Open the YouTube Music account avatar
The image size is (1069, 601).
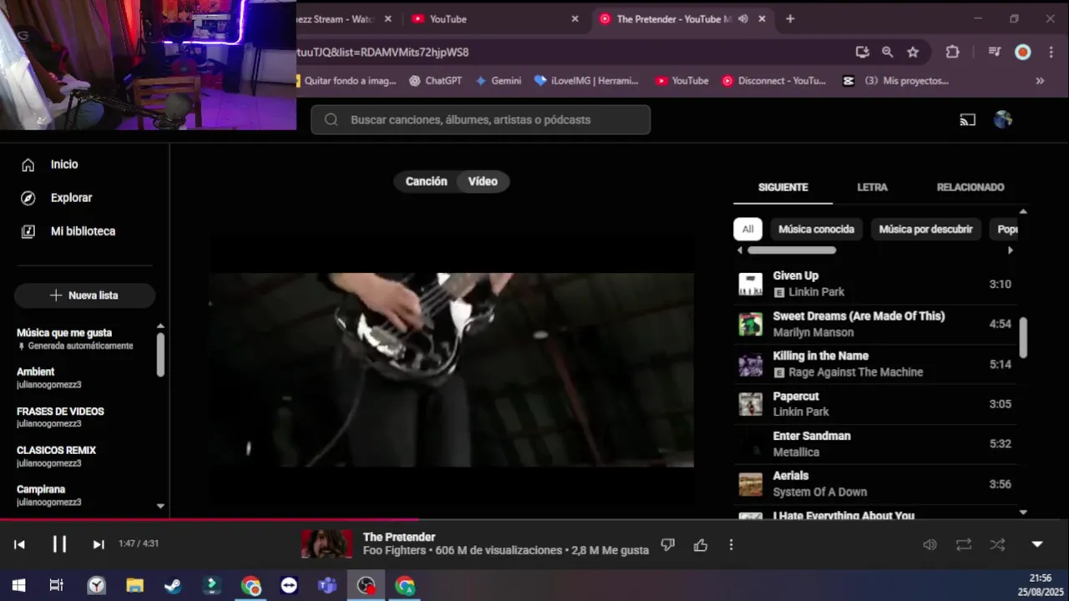pos(1003,119)
